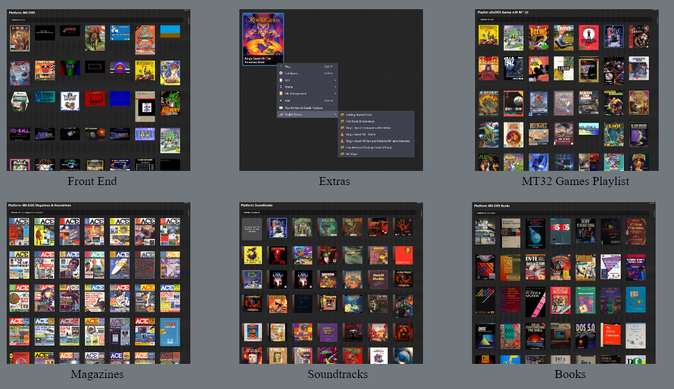674x389 pixels.
Task: Select the NAM cover in Front End
Action: [x=95, y=38]
